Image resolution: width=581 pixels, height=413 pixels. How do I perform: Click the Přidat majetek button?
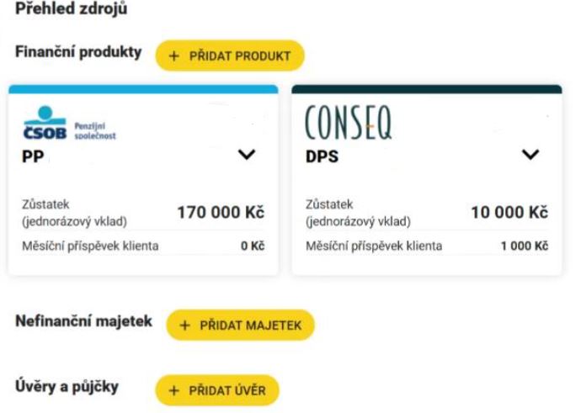click(241, 326)
